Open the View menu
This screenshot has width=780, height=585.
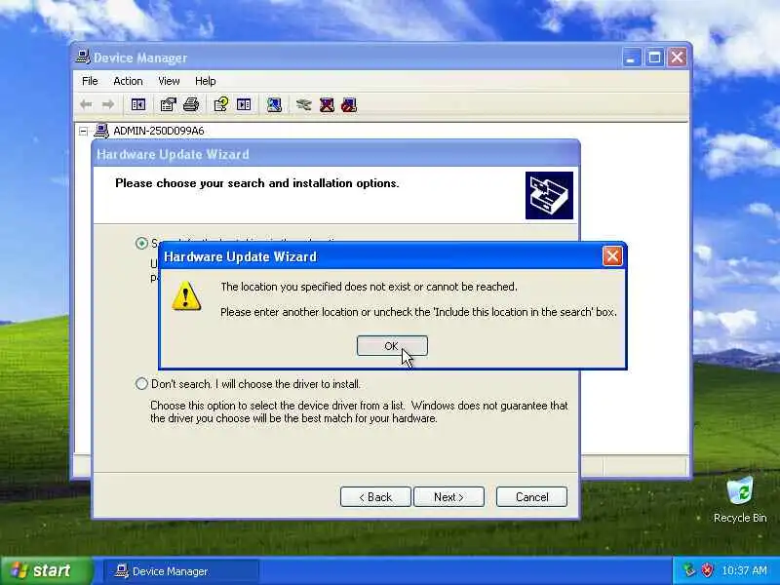(169, 81)
